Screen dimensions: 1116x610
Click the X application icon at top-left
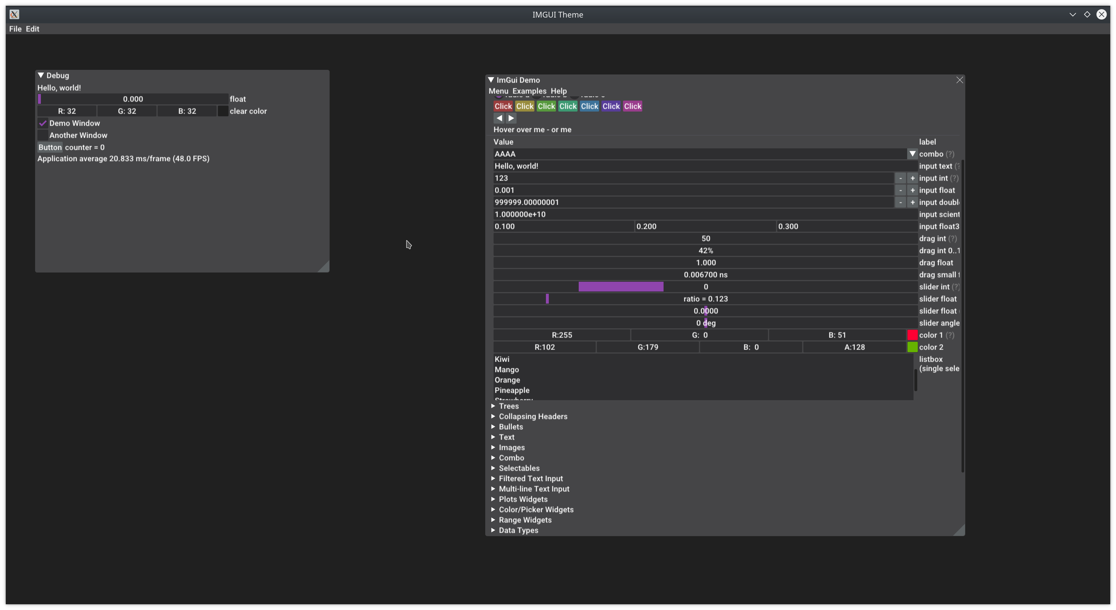pyautogui.click(x=14, y=14)
